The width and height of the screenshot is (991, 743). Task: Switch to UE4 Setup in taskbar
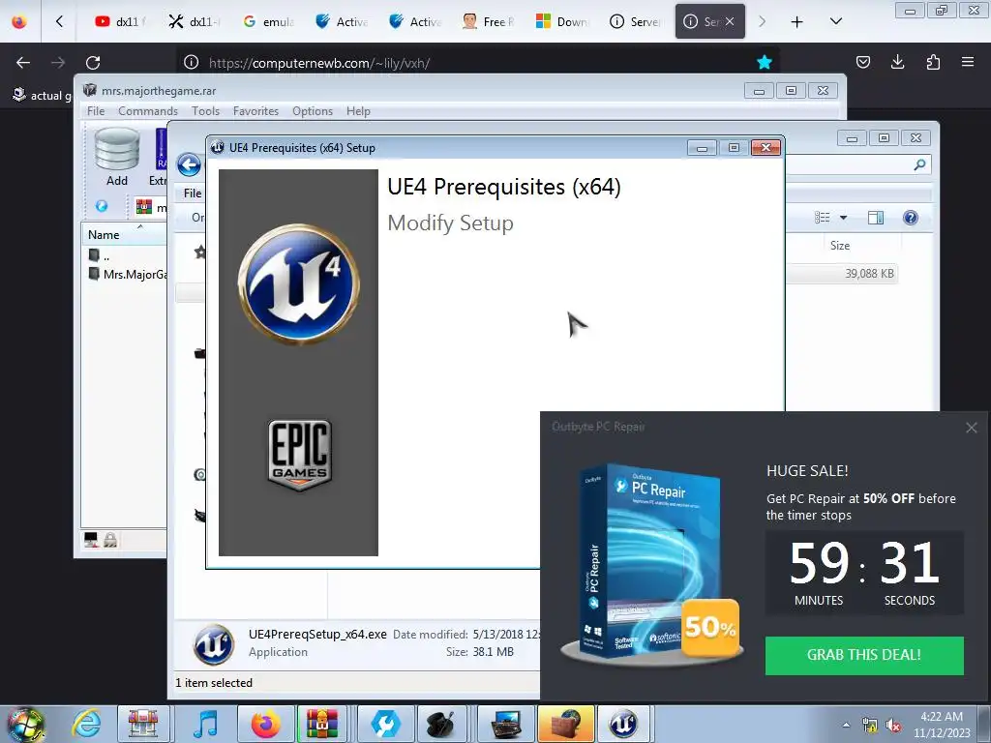coord(623,724)
